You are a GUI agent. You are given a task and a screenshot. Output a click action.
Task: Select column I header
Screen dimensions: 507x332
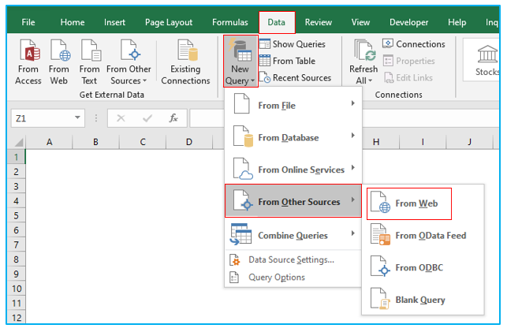coord(423,142)
